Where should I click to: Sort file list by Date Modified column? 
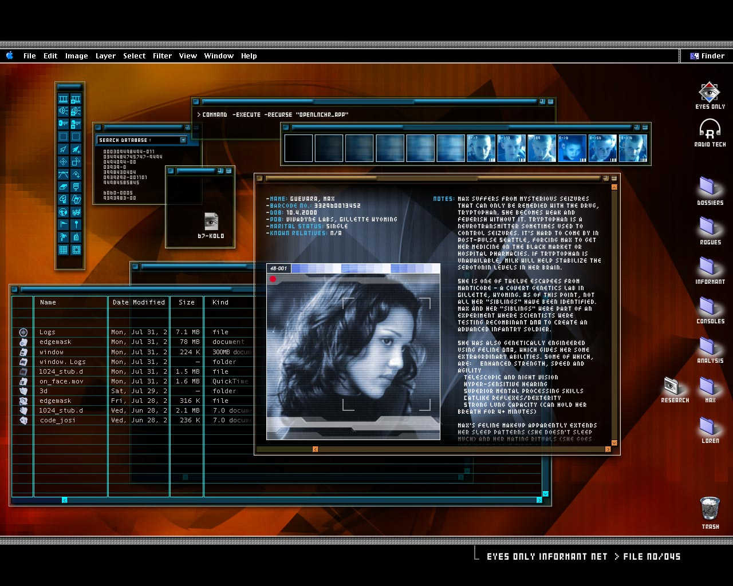click(139, 302)
